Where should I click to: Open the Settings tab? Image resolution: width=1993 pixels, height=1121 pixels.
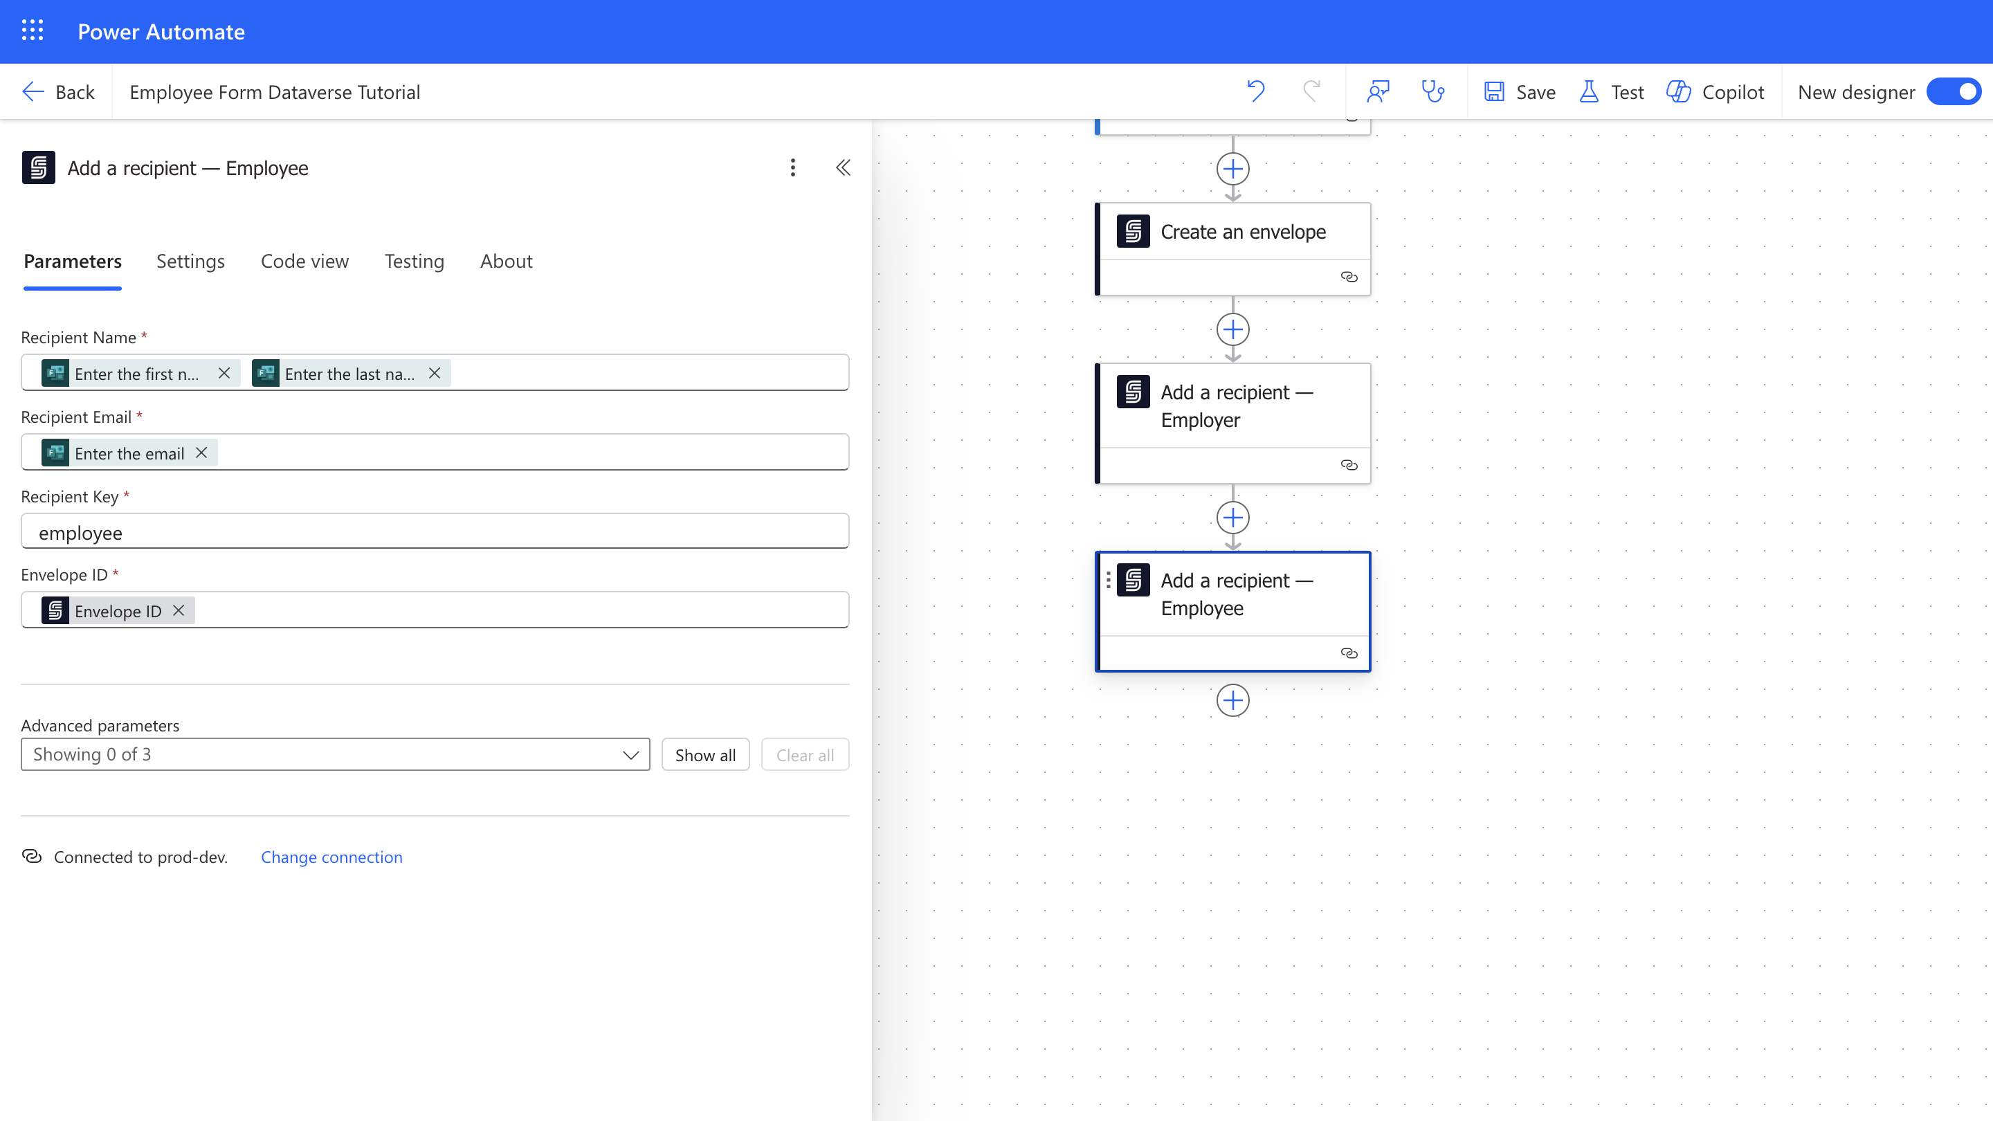[190, 262]
